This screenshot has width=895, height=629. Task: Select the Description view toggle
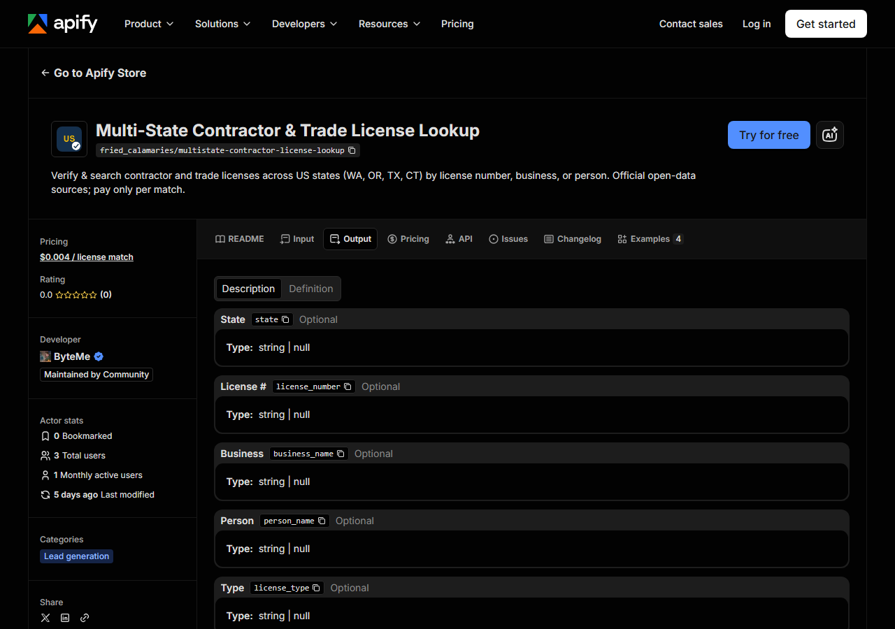248,289
